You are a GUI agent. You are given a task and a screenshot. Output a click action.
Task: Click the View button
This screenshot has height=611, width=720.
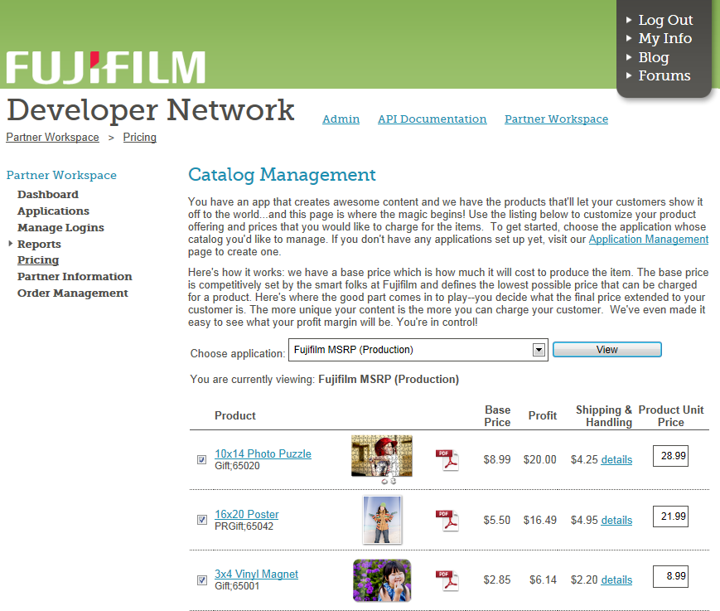click(x=607, y=350)
